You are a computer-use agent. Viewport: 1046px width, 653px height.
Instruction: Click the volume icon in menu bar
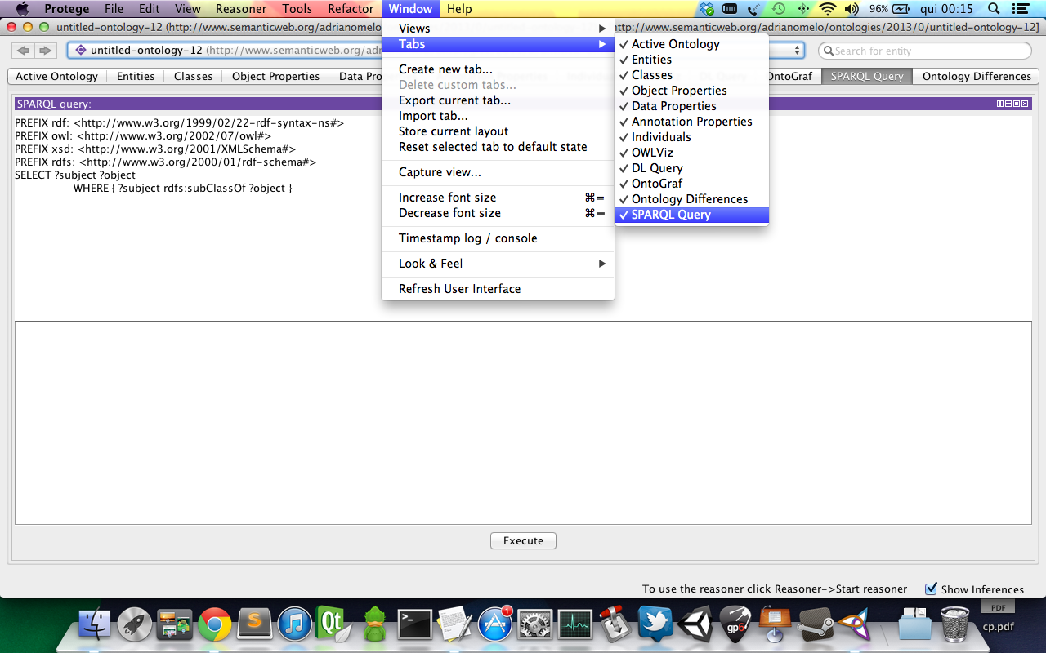coord(852,9)
